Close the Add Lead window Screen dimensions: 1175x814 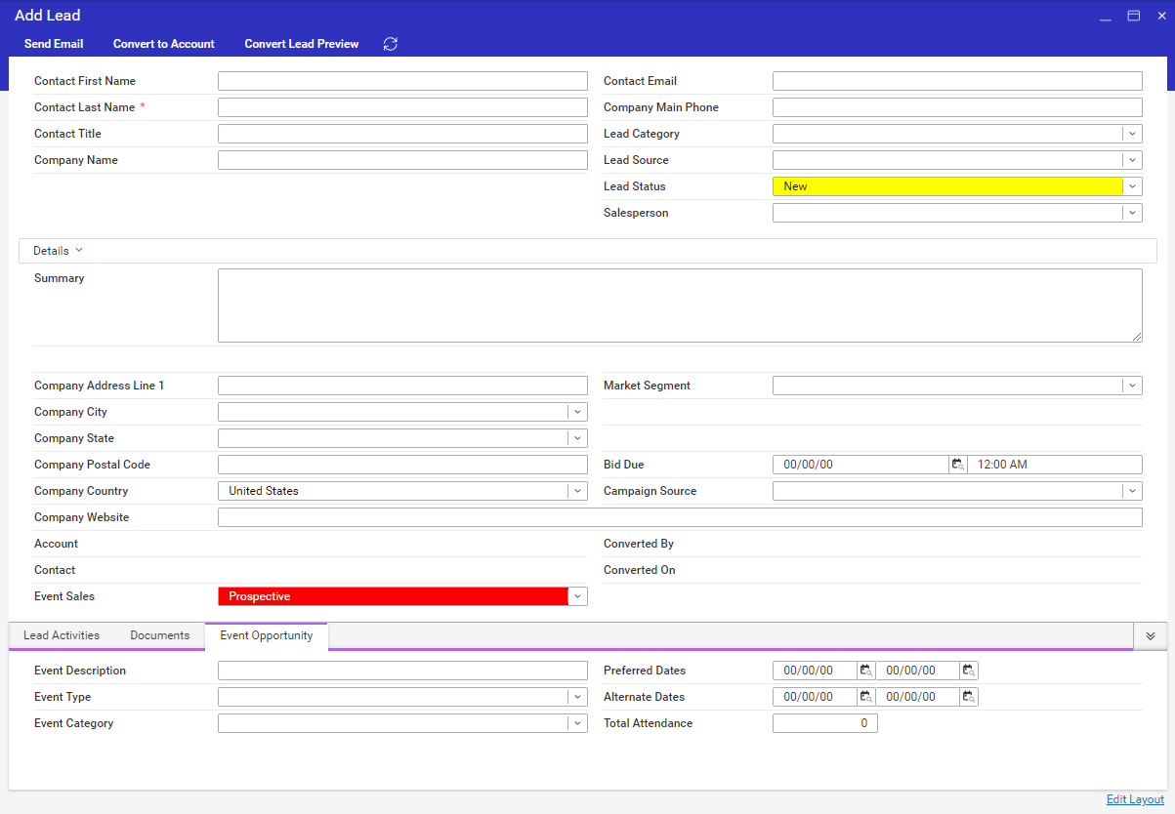[1162, 16]
